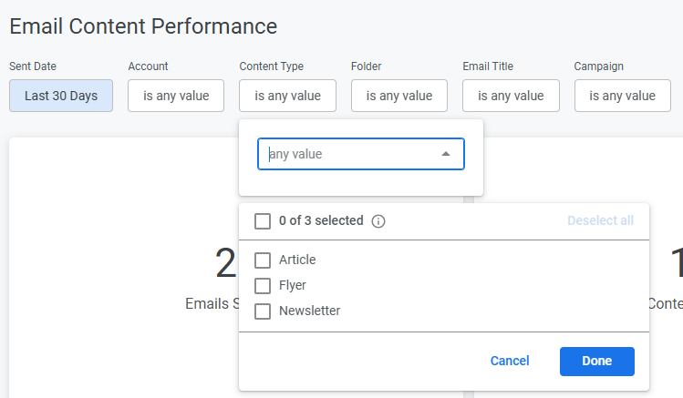
Task: Select the 'Flyer' option label
Action: (293, 285)
